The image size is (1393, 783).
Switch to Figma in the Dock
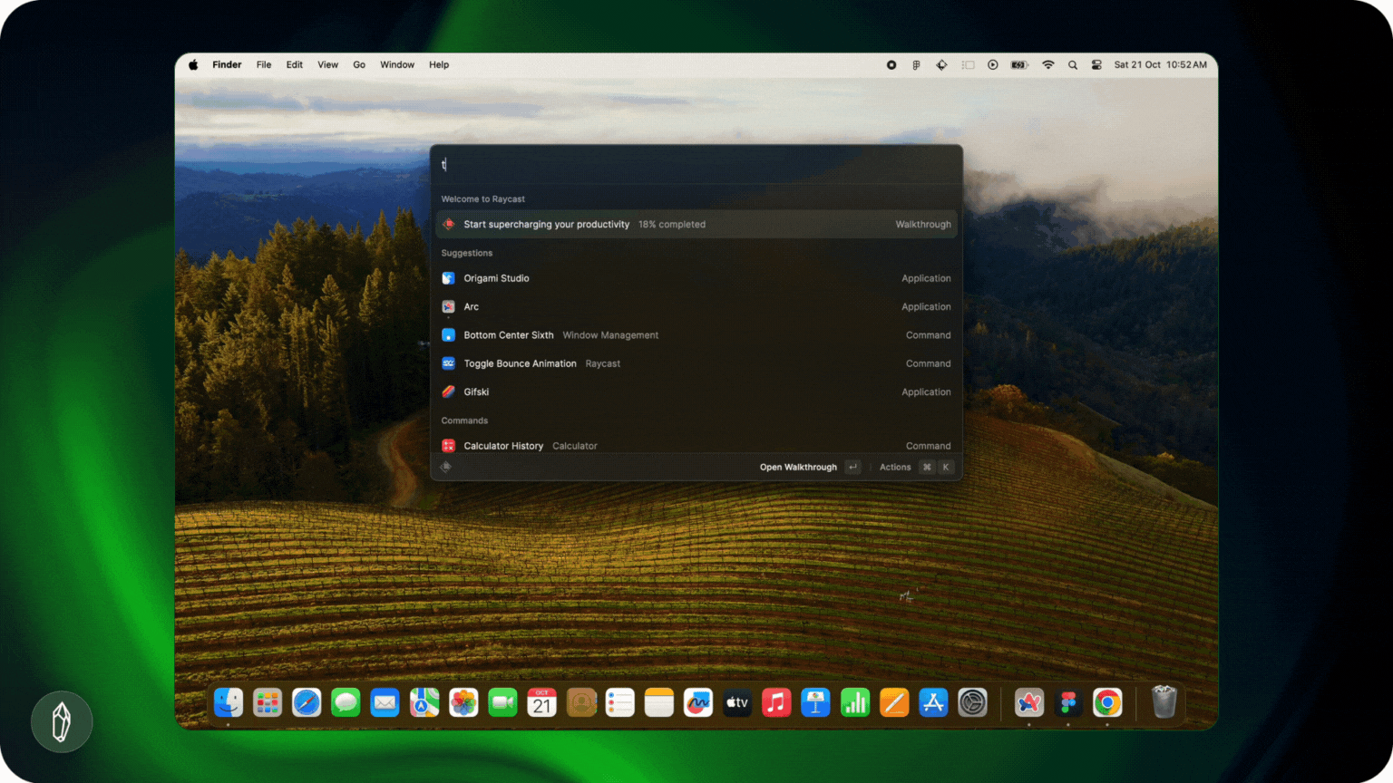tap(1068, 702)
